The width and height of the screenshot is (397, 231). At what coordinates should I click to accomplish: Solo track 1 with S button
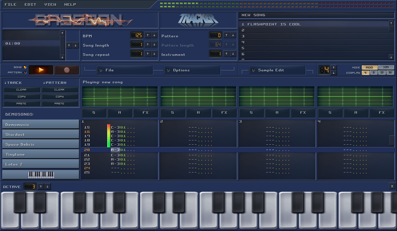[94, 113]
